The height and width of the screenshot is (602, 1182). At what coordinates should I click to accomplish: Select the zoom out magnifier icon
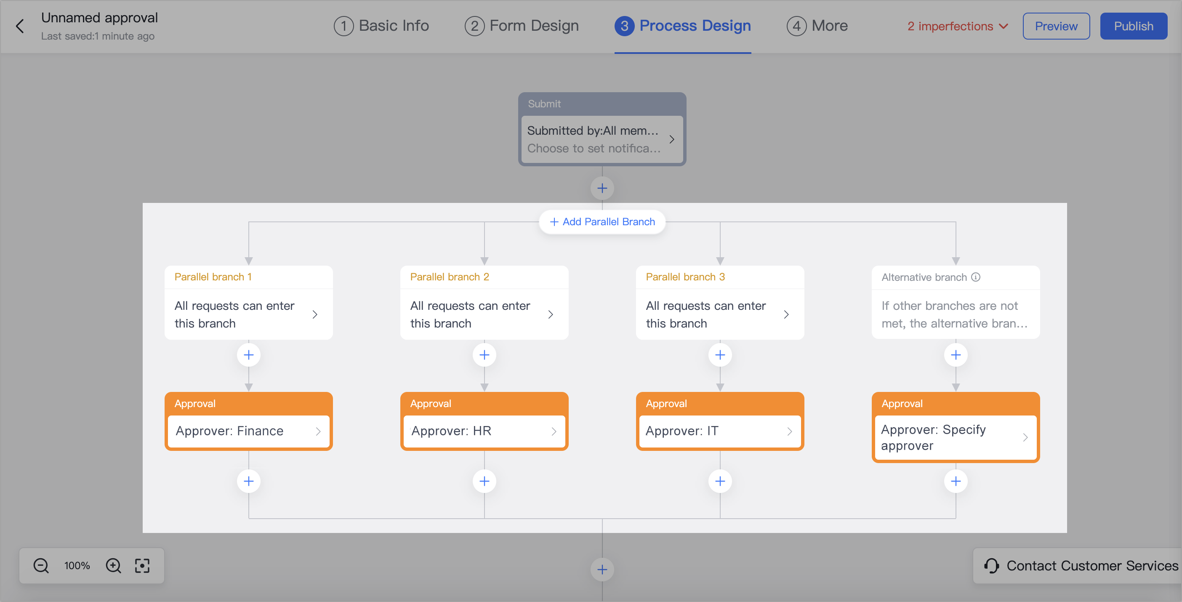(x=41, y=565)
